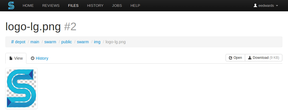Navigate to the img breadcrumb folder
Viewport: 288px width, 110px height.
click(97, 42)
